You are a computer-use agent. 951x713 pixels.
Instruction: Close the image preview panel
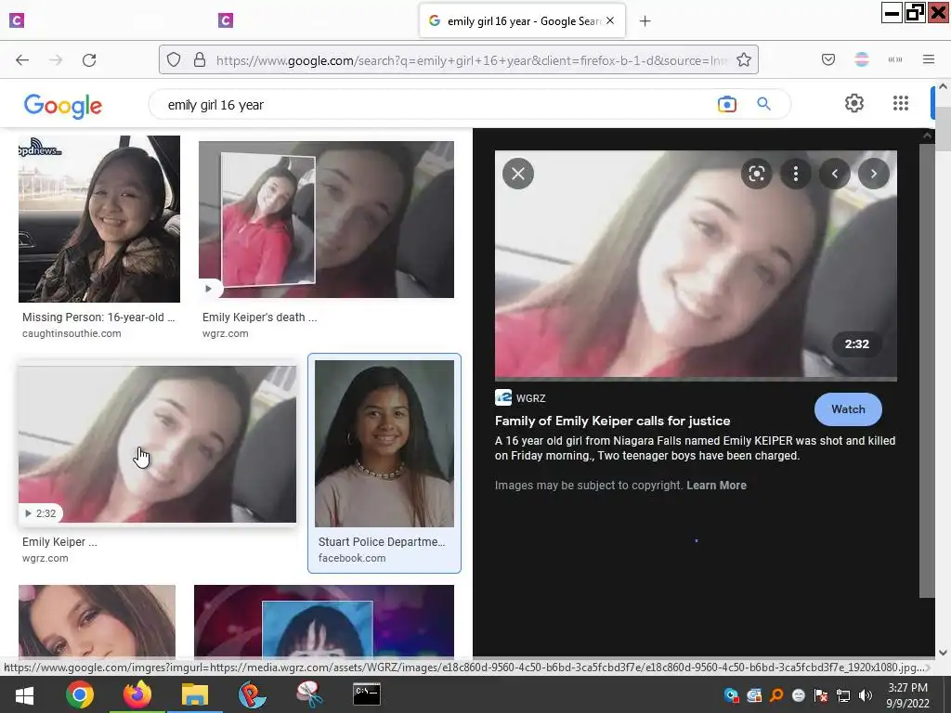[518, 174]
